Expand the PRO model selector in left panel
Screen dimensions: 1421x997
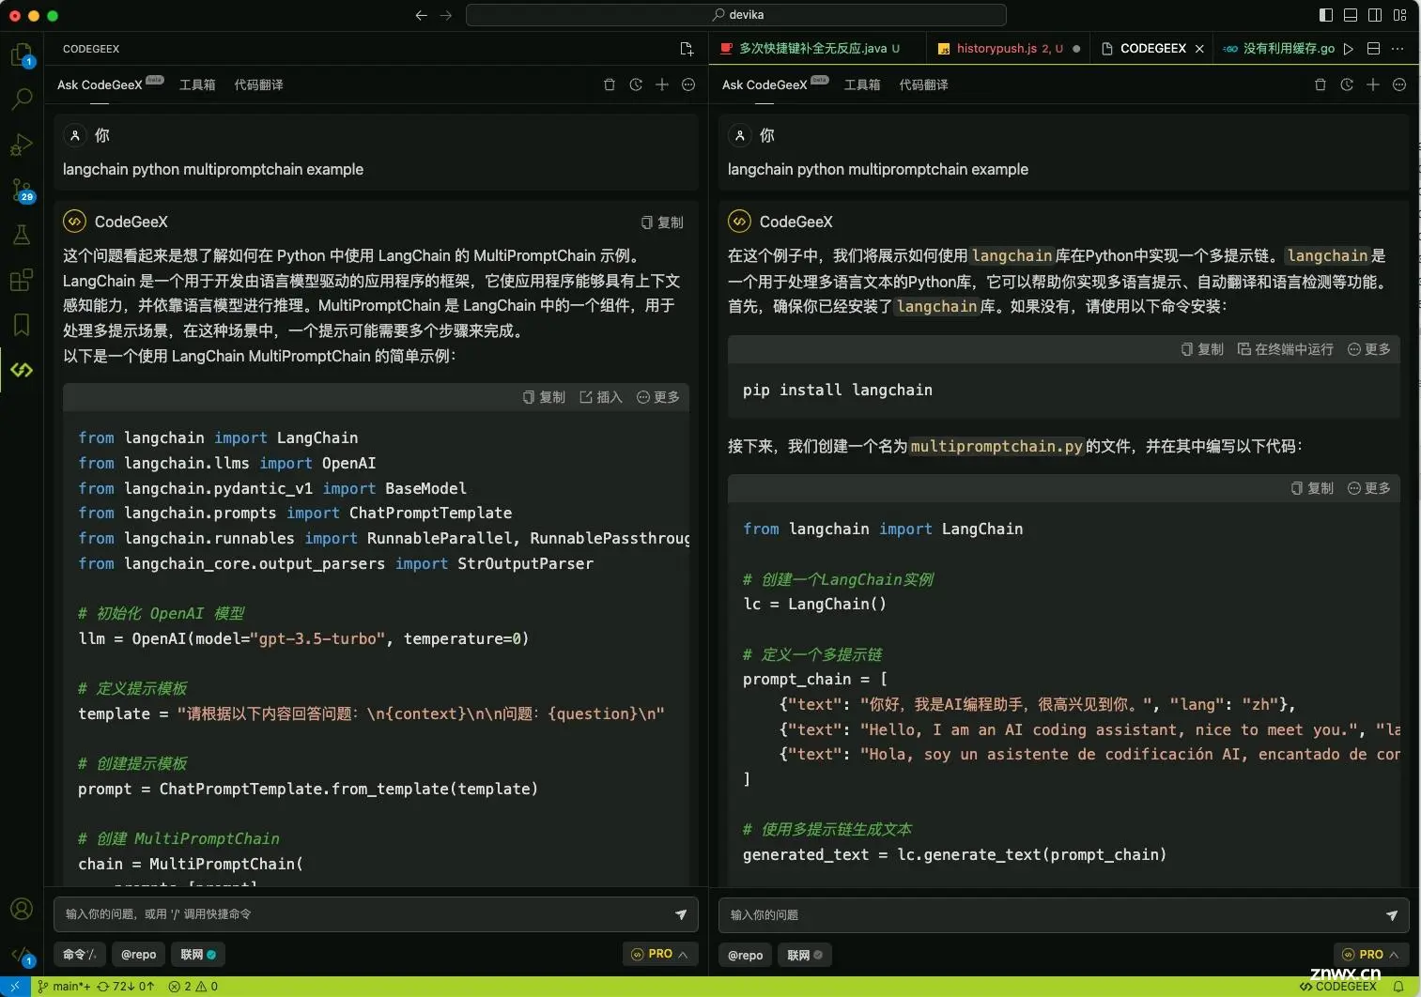(660, 954)
